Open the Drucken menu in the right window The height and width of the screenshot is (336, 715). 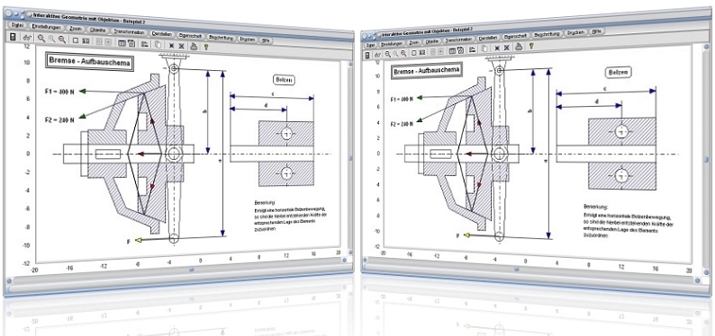[x=575, y=32]
